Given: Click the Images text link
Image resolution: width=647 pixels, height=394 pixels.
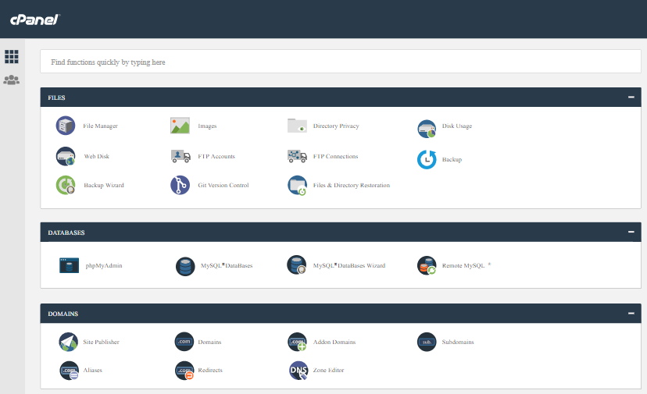Looking at the screenshot, I should [207, 126].
